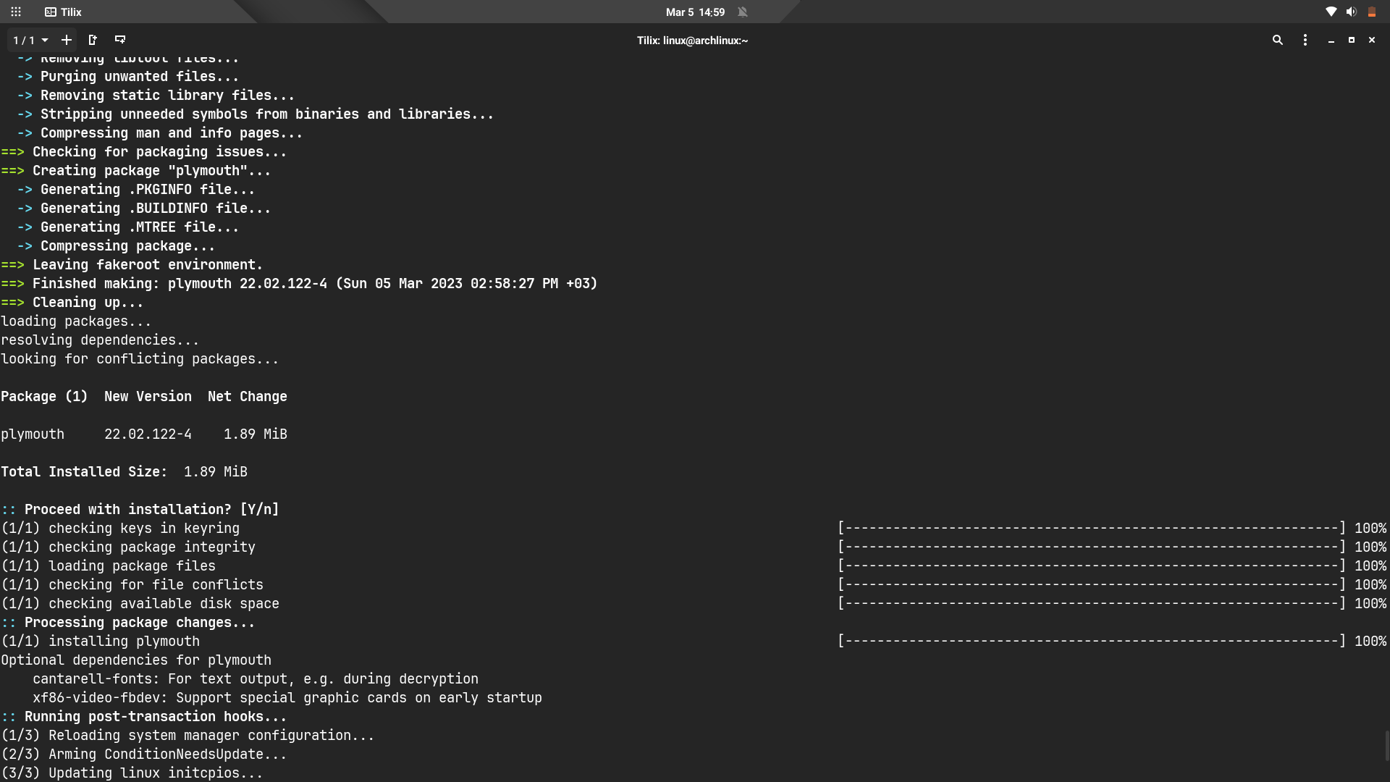Screen dimensions: 1390x782
Task: Open the Mar 5 14:59 clock calendar
Action: tap(695, 12)
